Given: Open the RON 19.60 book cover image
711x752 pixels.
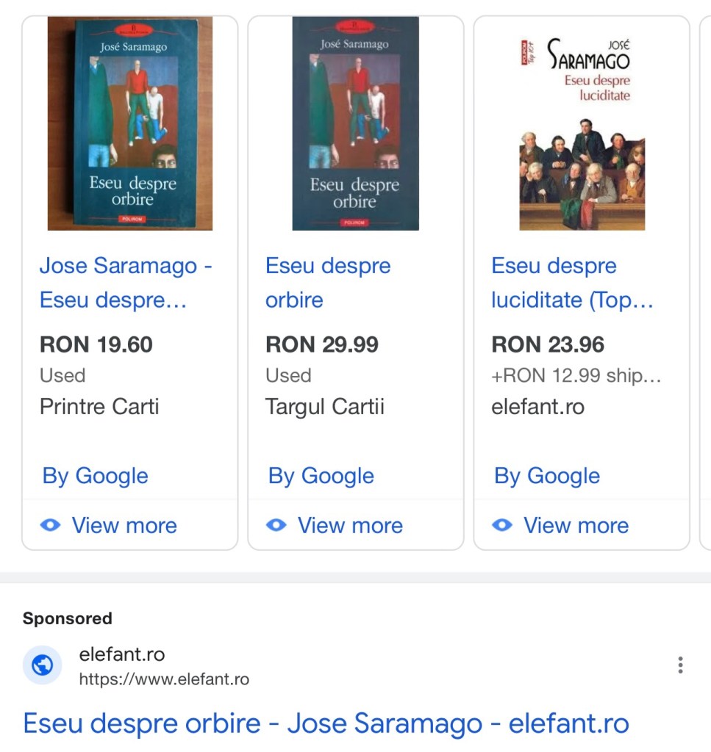Looking at the screenshot, I should [130, 124].
